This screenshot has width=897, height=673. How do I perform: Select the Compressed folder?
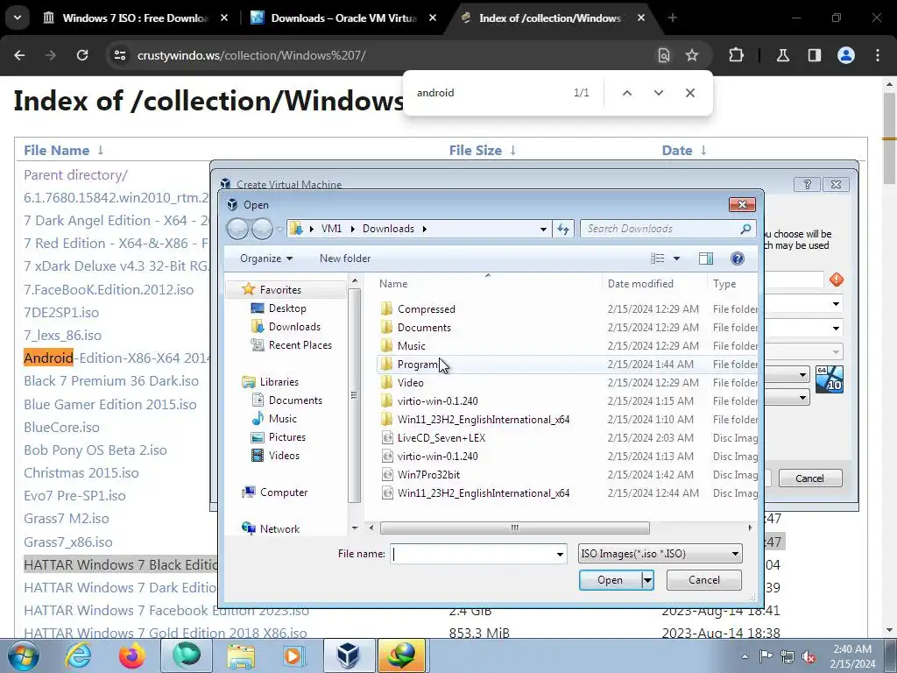point(427,309)
